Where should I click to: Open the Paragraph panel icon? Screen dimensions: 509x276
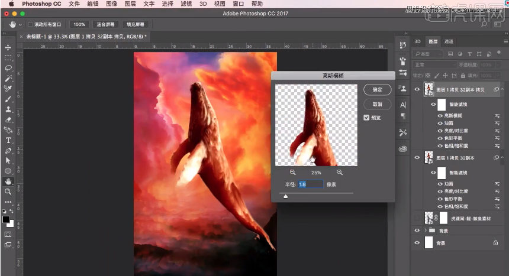click(403, 116)
